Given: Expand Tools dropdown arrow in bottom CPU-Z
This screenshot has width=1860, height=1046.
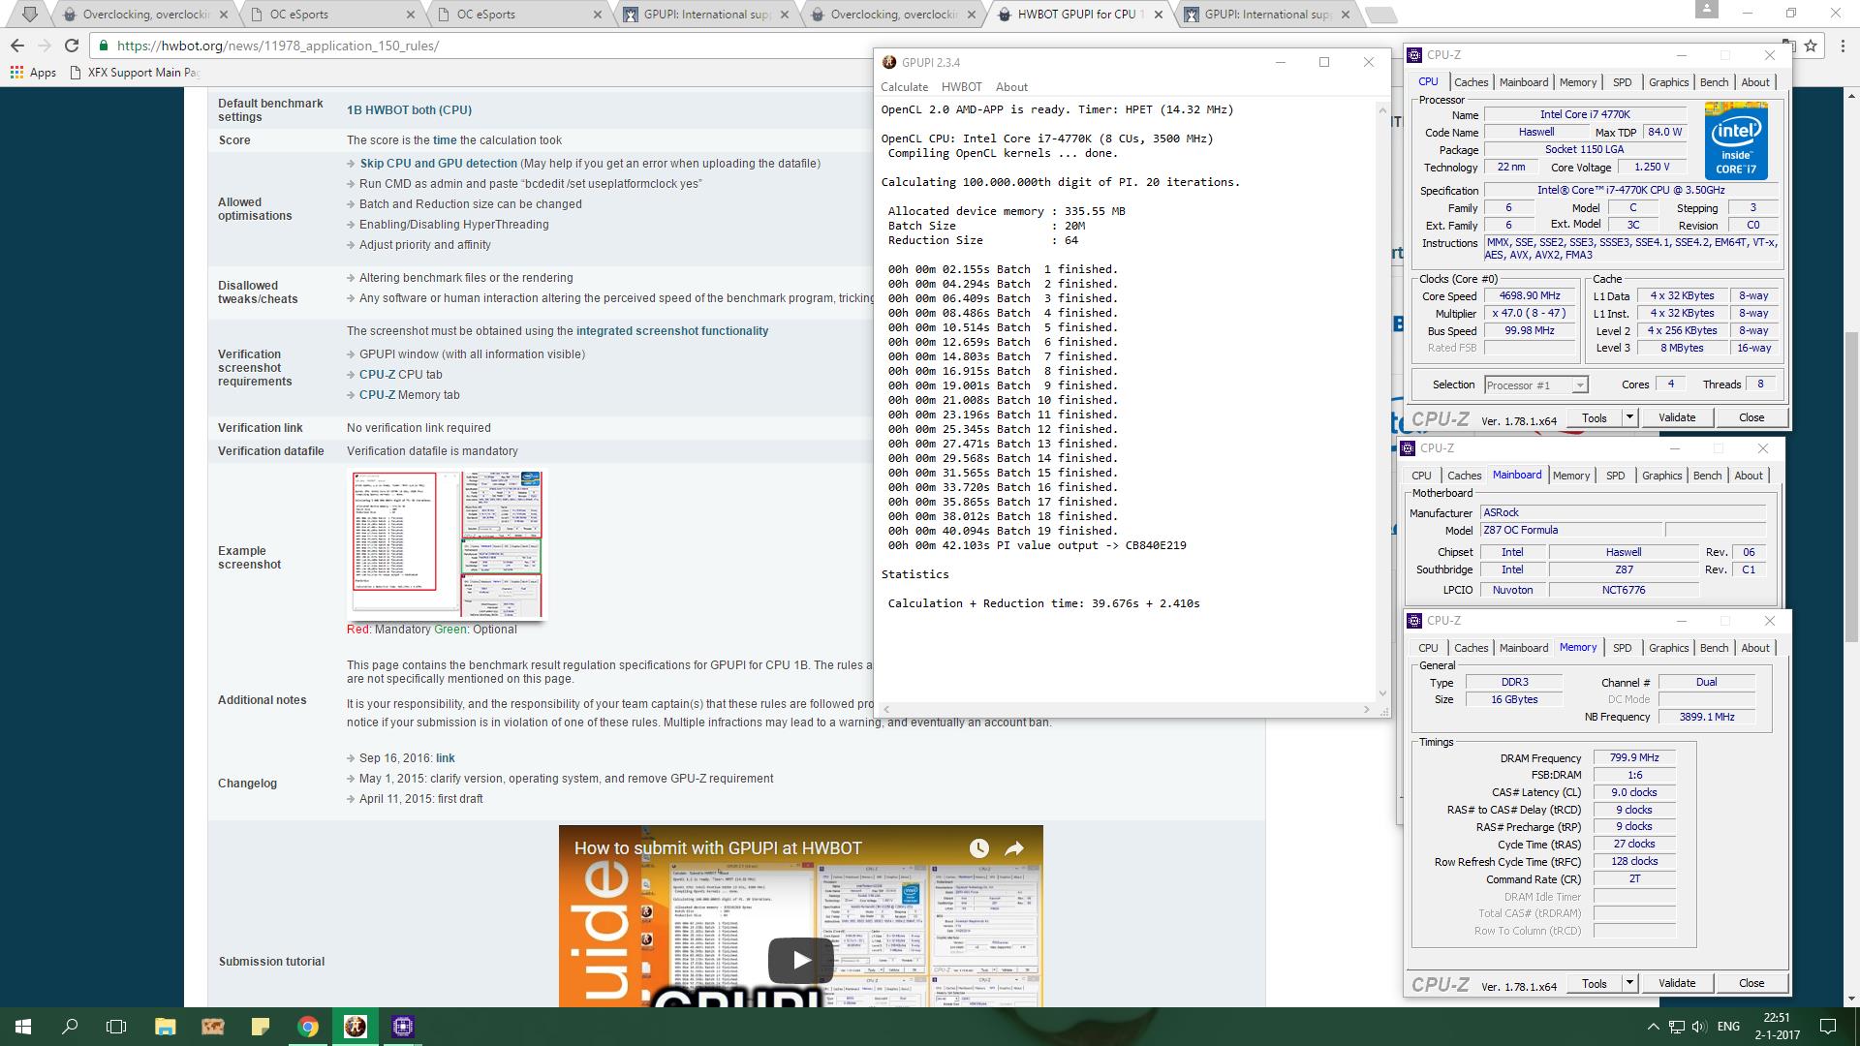Looking at the screenshot, I should [1629, 984].
